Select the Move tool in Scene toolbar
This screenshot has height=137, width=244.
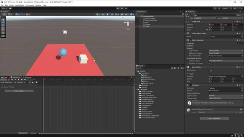[x=3, y=22]
